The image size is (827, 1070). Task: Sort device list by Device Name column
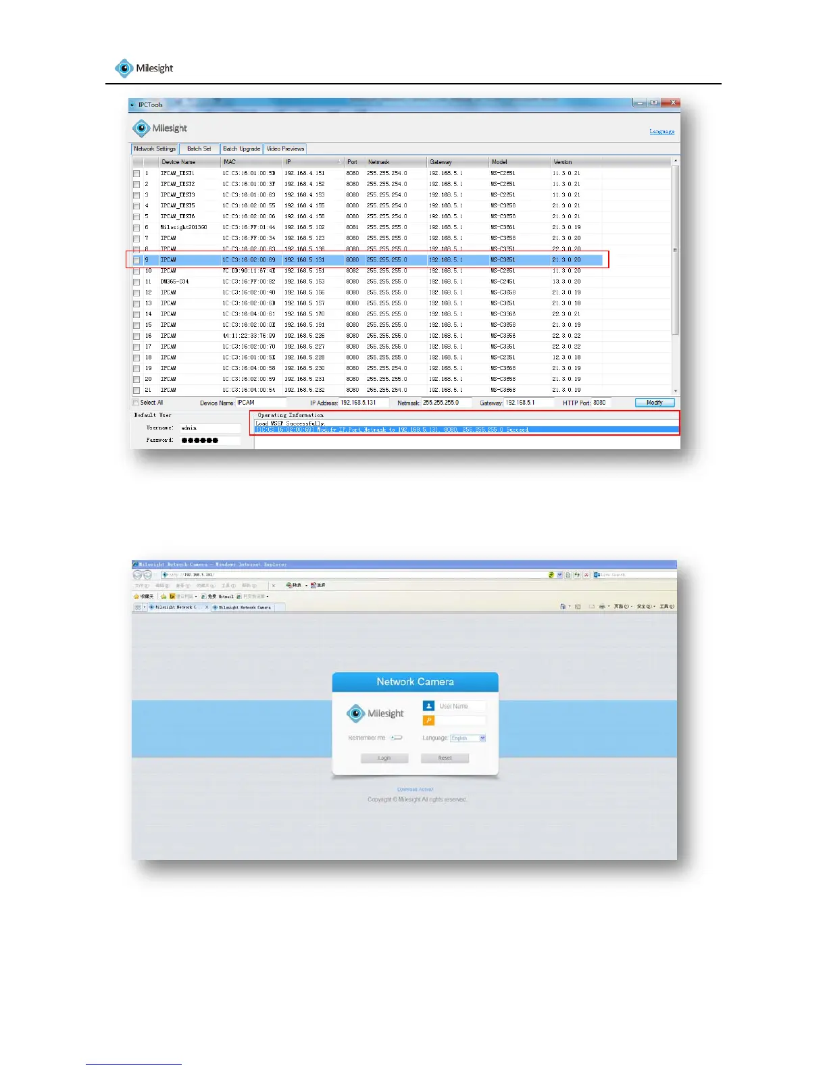click(189, 162)
